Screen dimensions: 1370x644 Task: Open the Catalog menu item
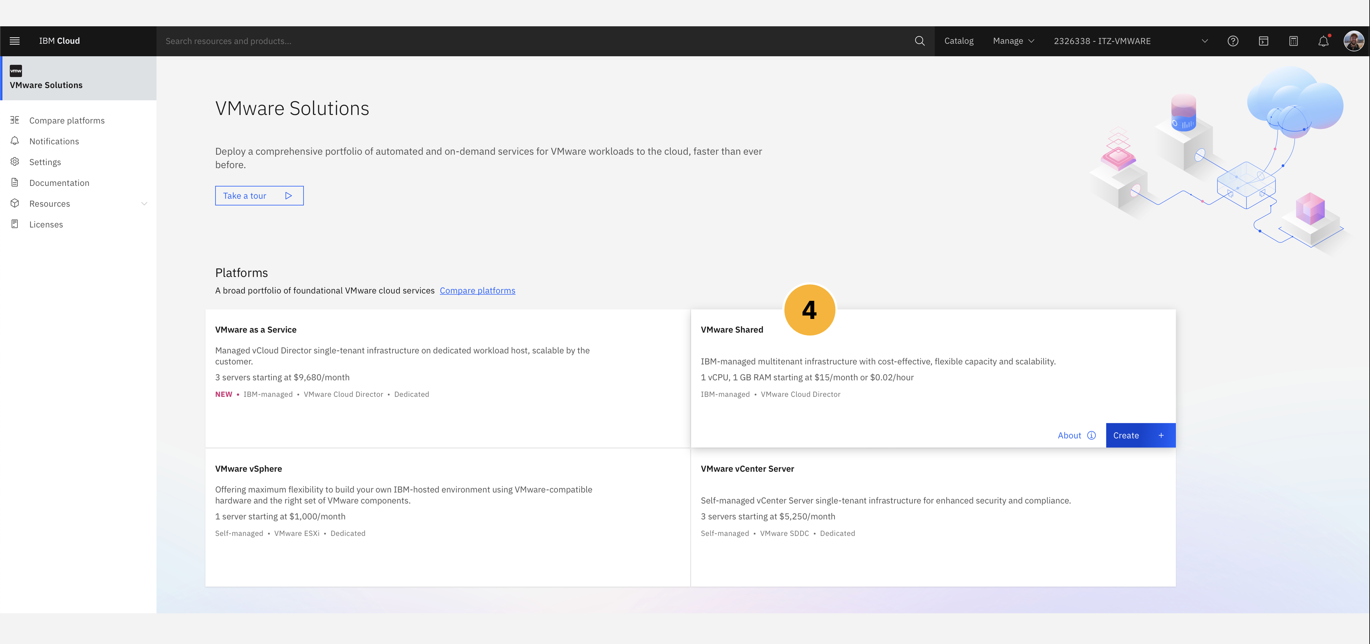pyautogui.click(x=958, y=40)
